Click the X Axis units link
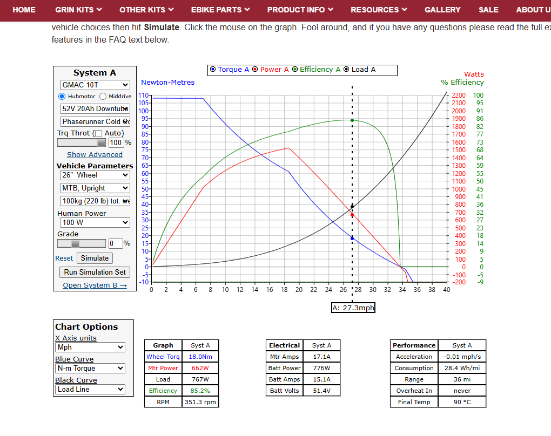 [76, 338]
